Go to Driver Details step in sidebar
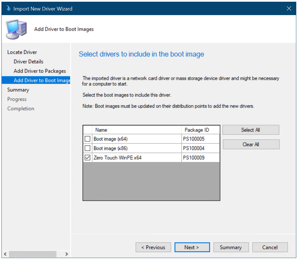 point(29,62)
